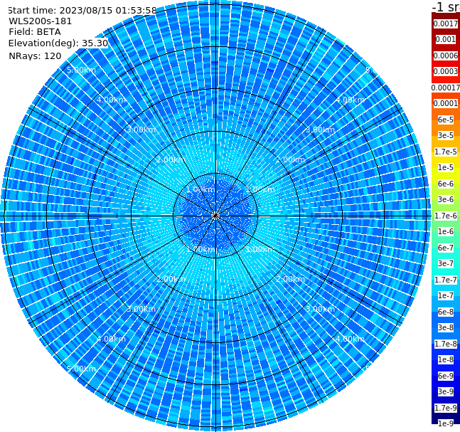Click the NRays: 120 label
The image size is (460, 432).
coord(35,56)
